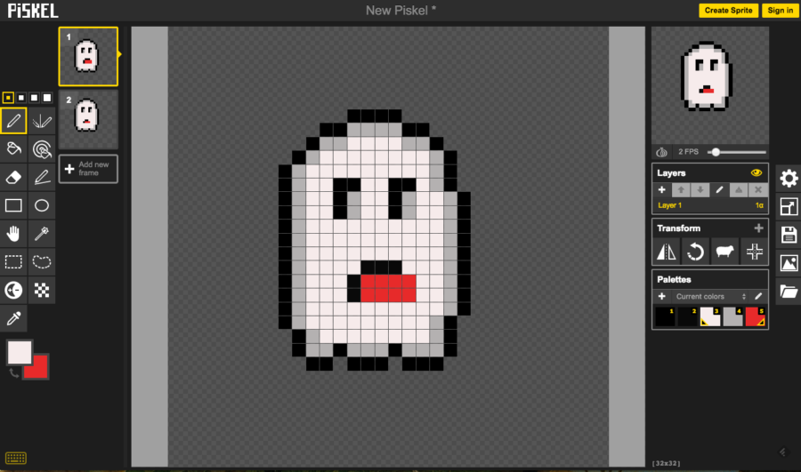Click the Create Sprite button
The height and width of the screenshot is (472, 801).
point(728,11)
